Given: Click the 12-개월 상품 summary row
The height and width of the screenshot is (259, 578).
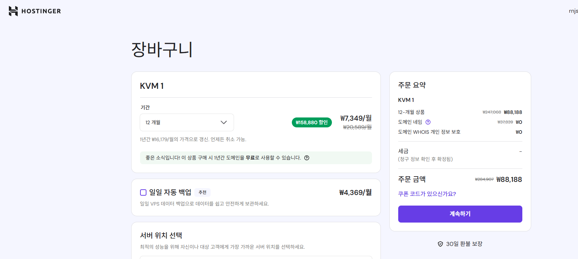Looking at the screenshot, I should pyautogui.click(x=460, y=112).
